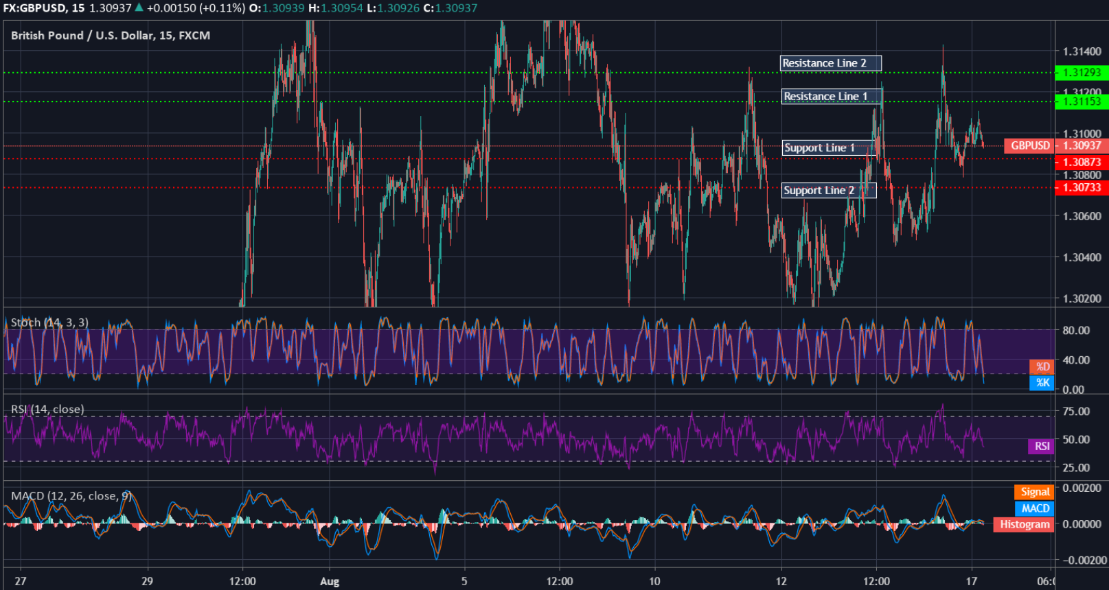Click the purple RSI scale tag
Viewport: 1109px width, 590px height.
1042,446
